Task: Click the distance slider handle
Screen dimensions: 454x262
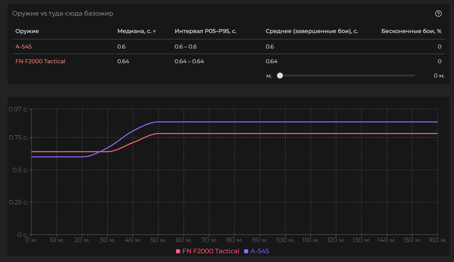Action: 280,76
